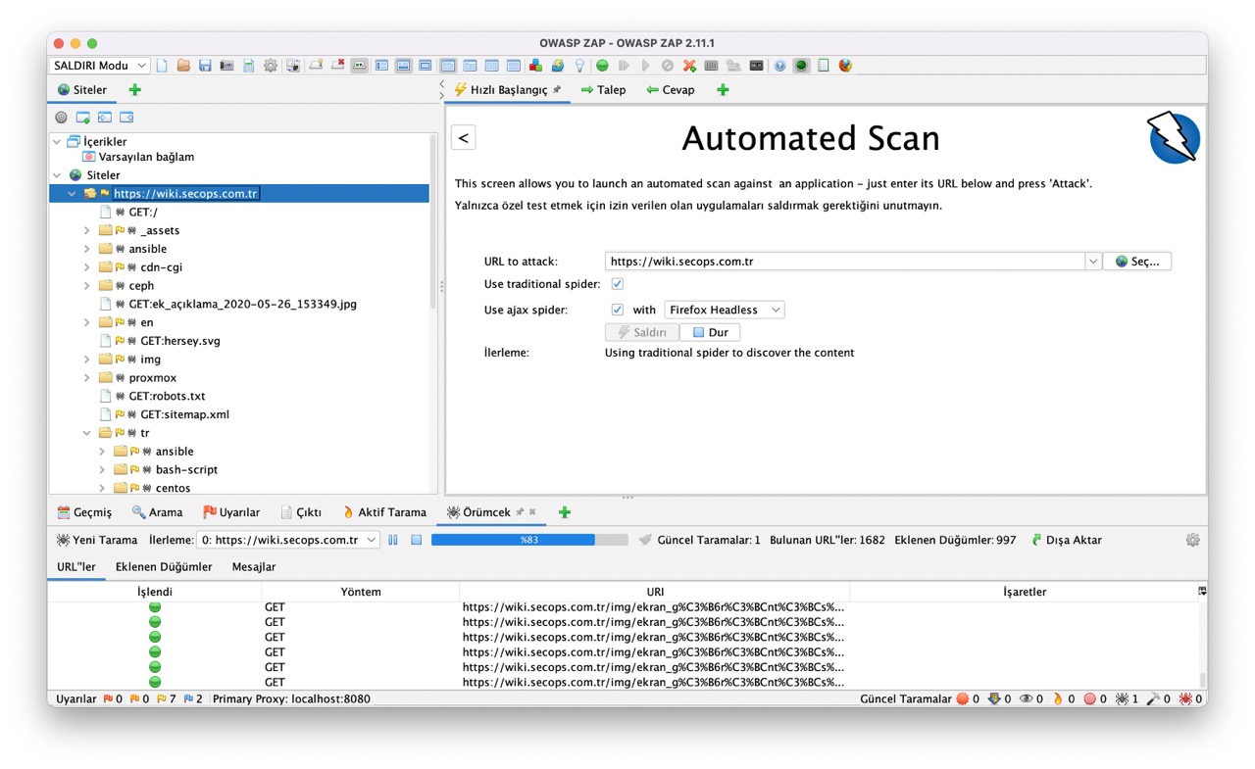Add a new tab beside Siteler with the plus
This screenshot has height=769, width=1255.
coord(135,90)
